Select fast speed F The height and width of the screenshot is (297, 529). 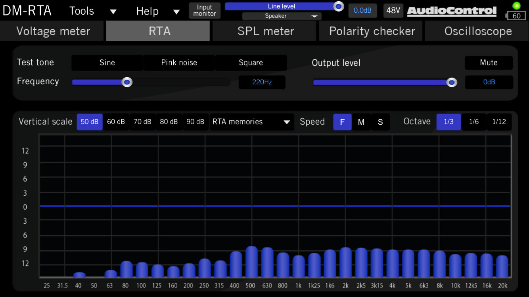(x=342, y=122)
